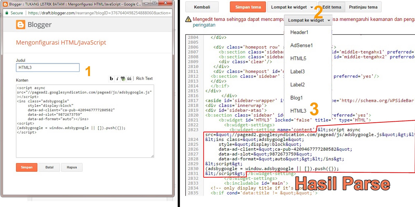Click the Mengonfigurasi HTML/JavaScript heading
The width and height of the screenshot is (415, 207).
point(61,42)
